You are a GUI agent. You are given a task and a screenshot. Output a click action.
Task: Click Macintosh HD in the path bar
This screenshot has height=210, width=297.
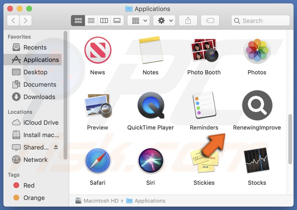click(97, 201)
